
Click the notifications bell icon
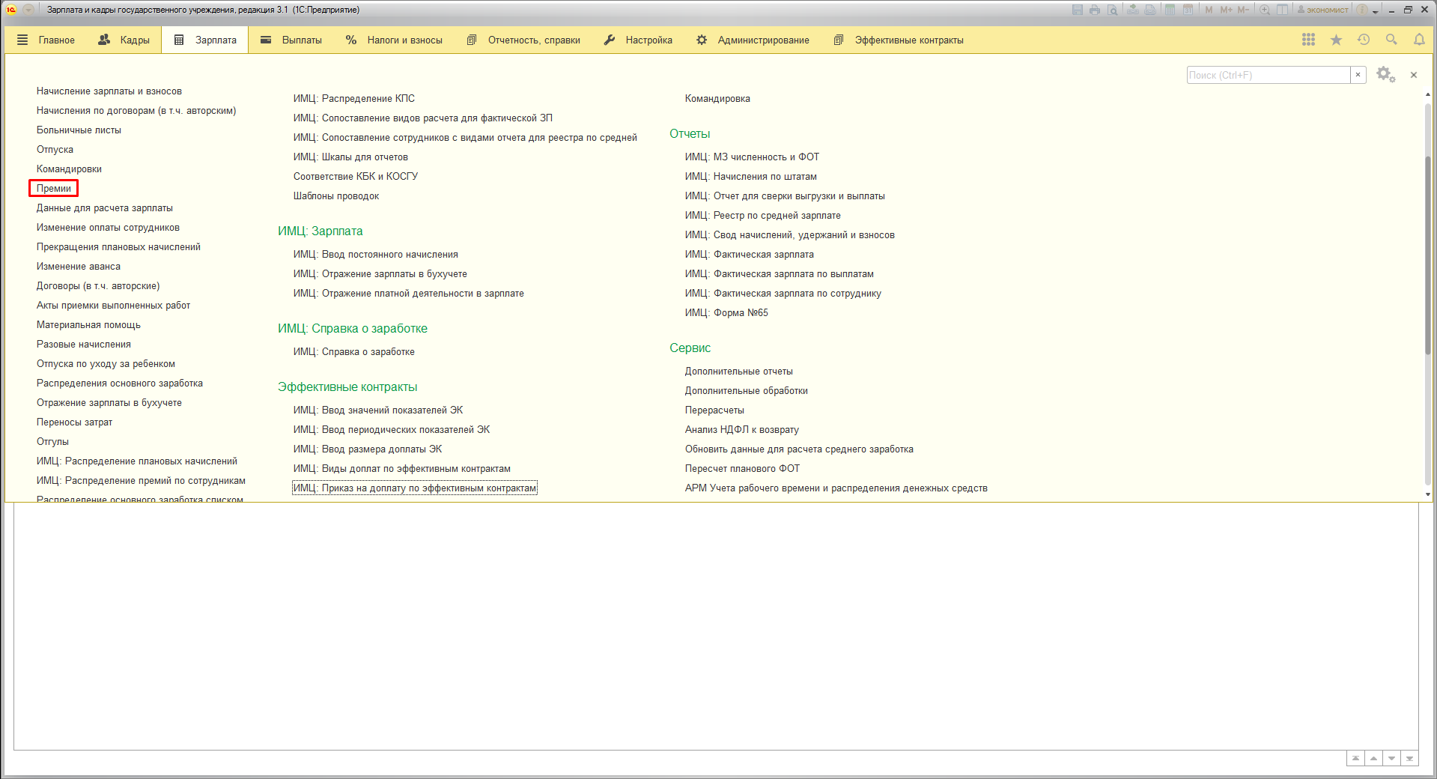pos(1419,40)
